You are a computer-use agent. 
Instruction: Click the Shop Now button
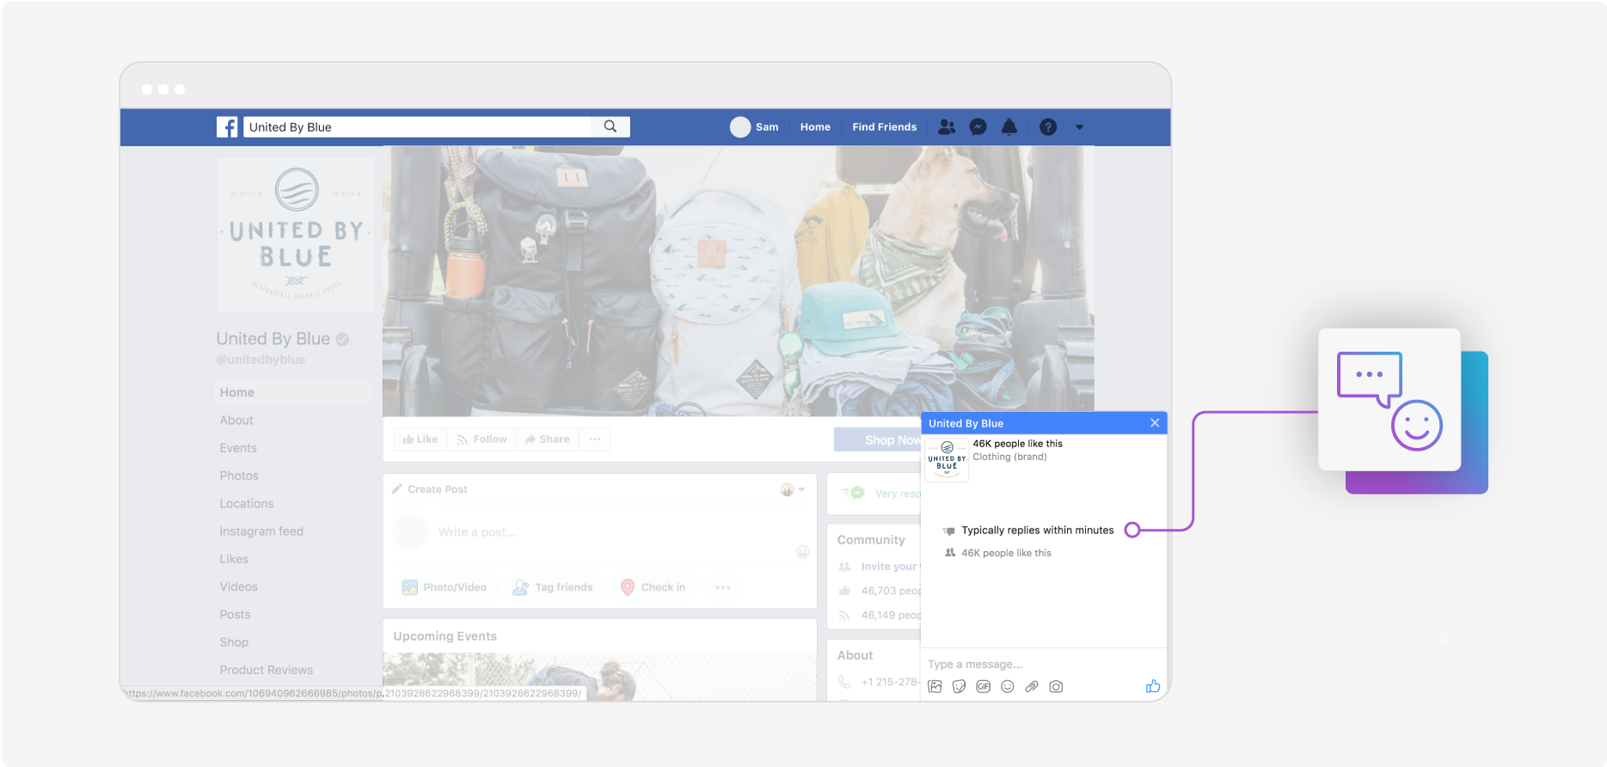[877, 439]
